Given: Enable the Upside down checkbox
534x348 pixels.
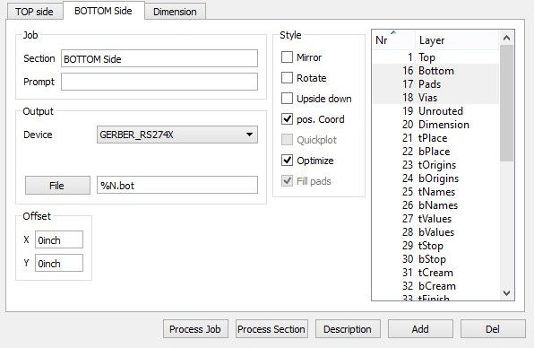Looking at the screenshot, I should (x=287, y=99).
